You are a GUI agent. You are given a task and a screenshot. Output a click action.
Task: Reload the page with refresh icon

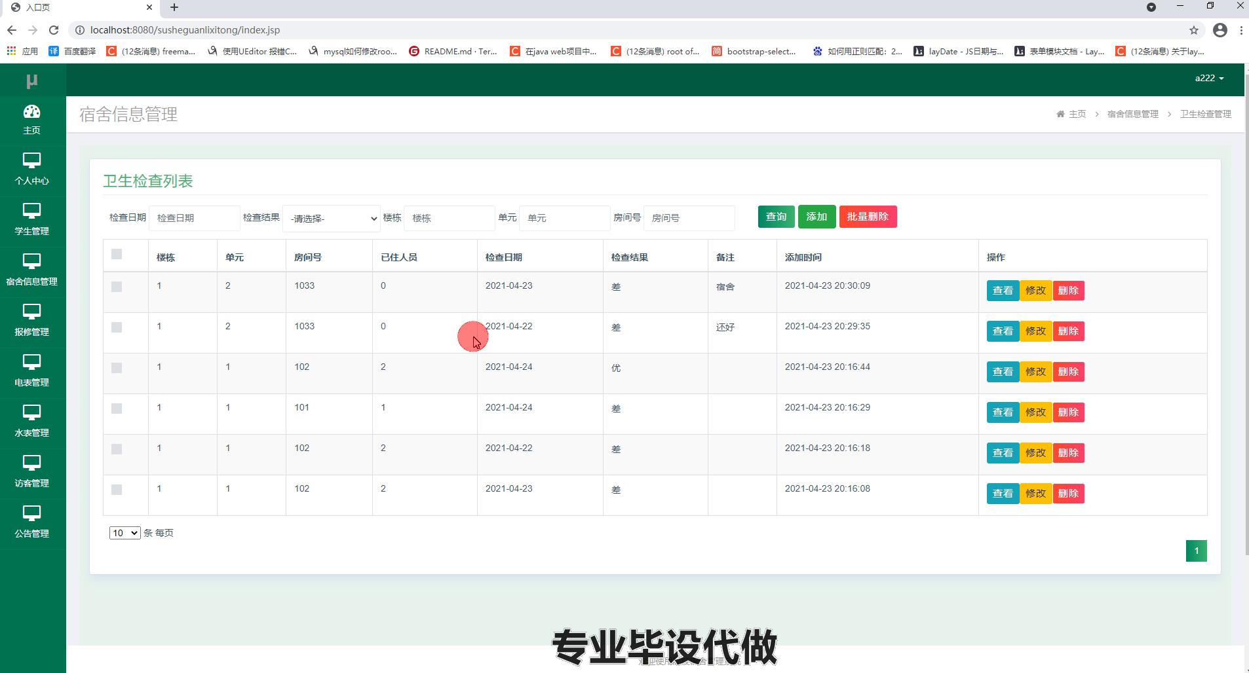point(54,30)
